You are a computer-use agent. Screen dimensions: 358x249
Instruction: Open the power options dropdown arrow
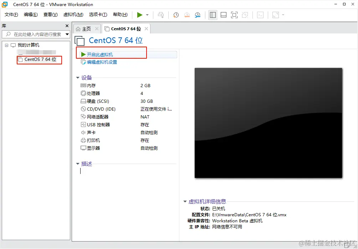pos(147,15)
